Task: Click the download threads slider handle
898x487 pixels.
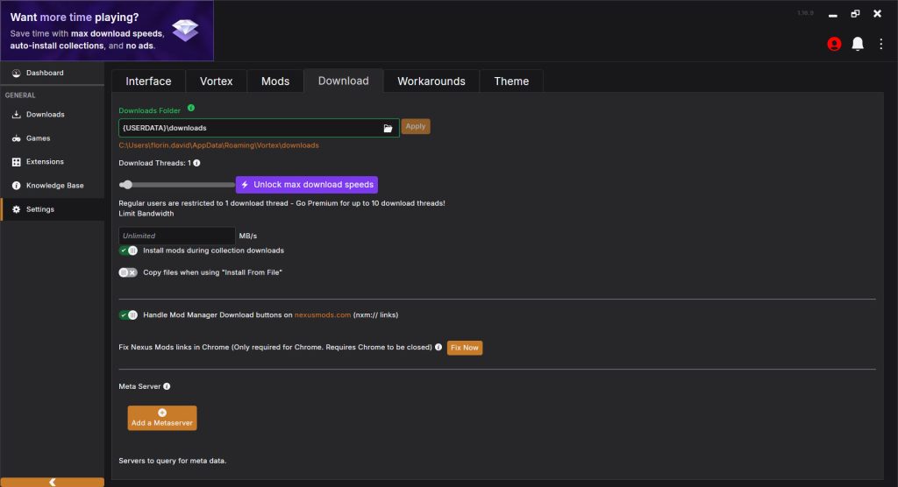Action: tap(127, 185)
